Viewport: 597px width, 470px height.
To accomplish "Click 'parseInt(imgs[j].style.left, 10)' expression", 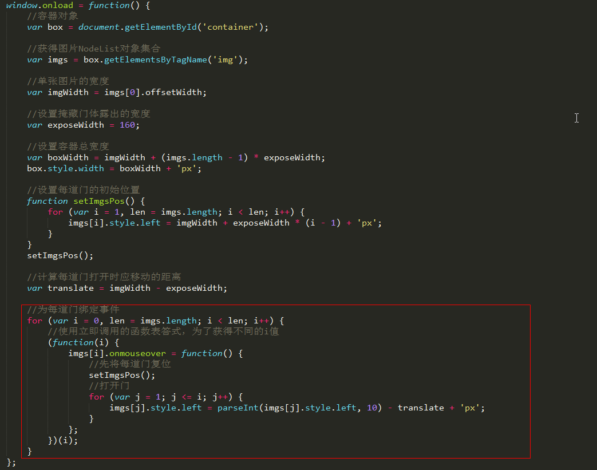I will point(299,408).
